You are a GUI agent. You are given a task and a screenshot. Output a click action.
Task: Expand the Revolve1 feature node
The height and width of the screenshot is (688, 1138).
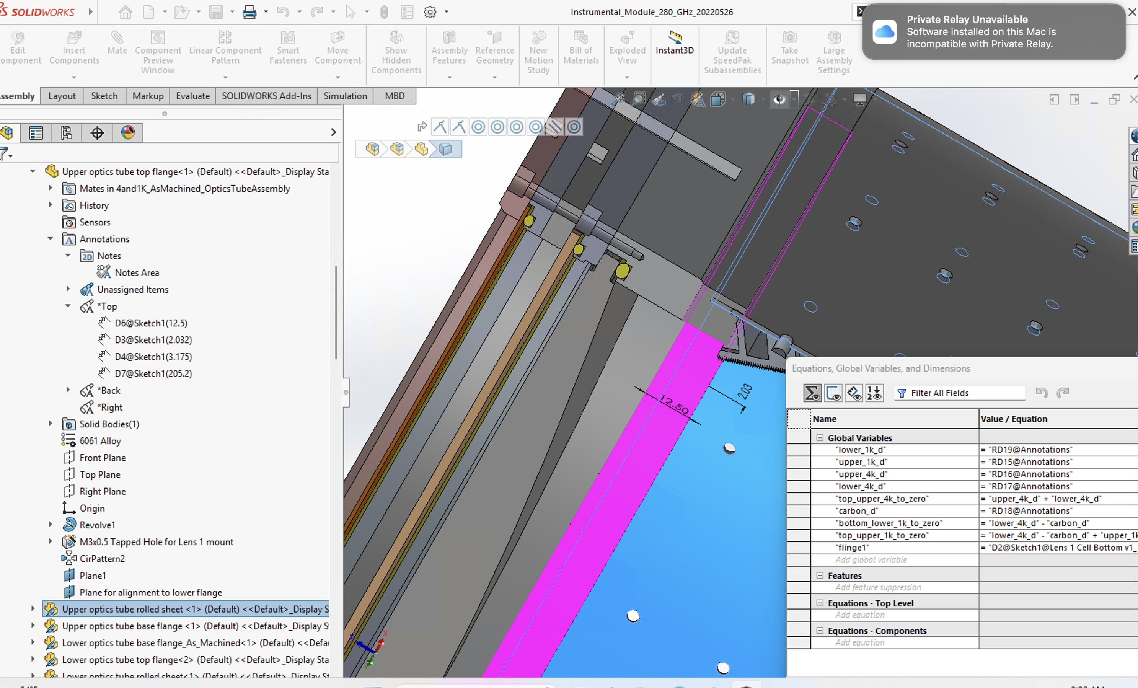tap(51, 525)
